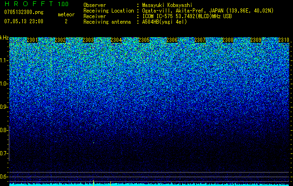Click the Observer name Masayuki Kobayashi
The width and height of the screenshot is (293, 186).
167,5
